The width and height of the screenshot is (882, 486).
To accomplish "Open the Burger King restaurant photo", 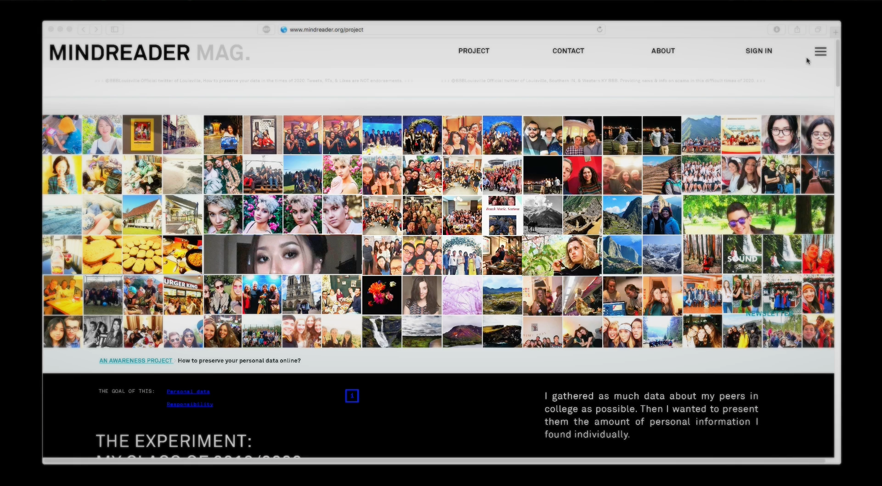I will pos(183,295).
